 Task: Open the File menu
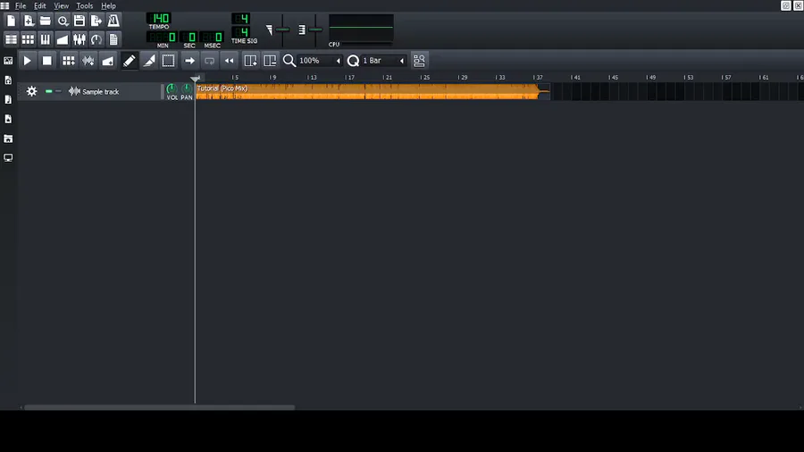pyautogui.click(x=21, y=5)
